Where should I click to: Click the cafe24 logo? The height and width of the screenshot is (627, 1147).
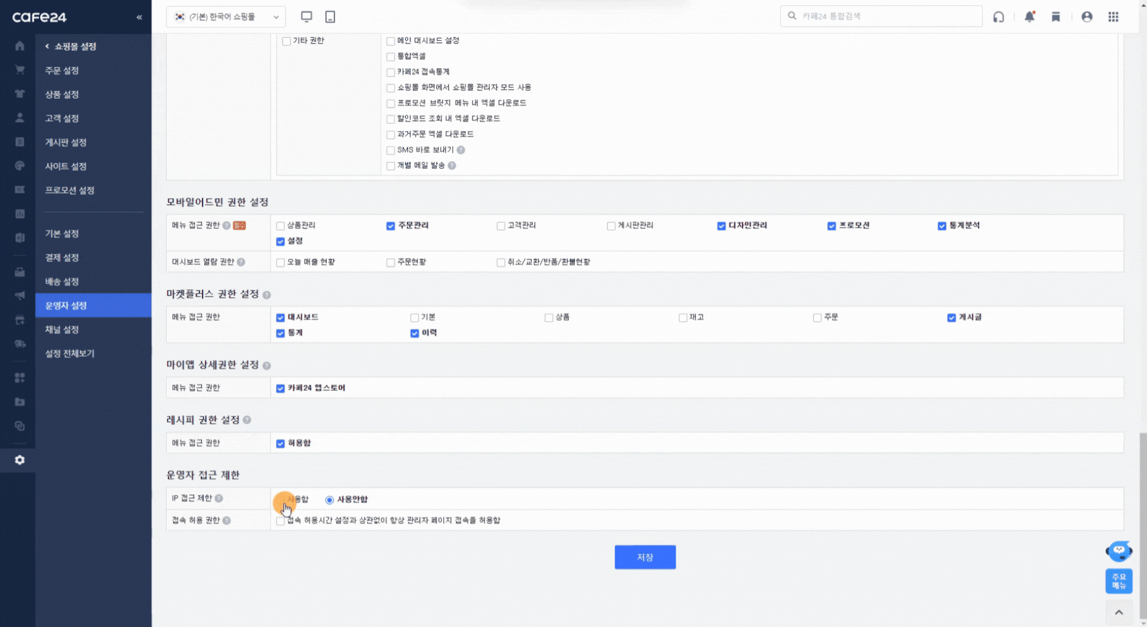coord(39,17)
